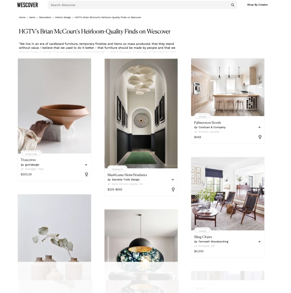Click the PENDANTS category tag
This screenshot has width=291, height=293.
pyautogui.click(x=117, y=169)
